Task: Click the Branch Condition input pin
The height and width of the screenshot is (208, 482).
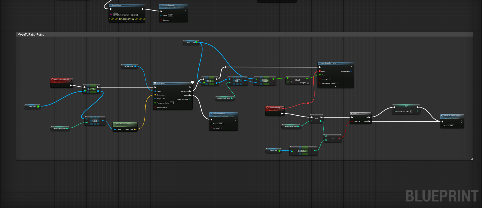Action: pos(352,121)
